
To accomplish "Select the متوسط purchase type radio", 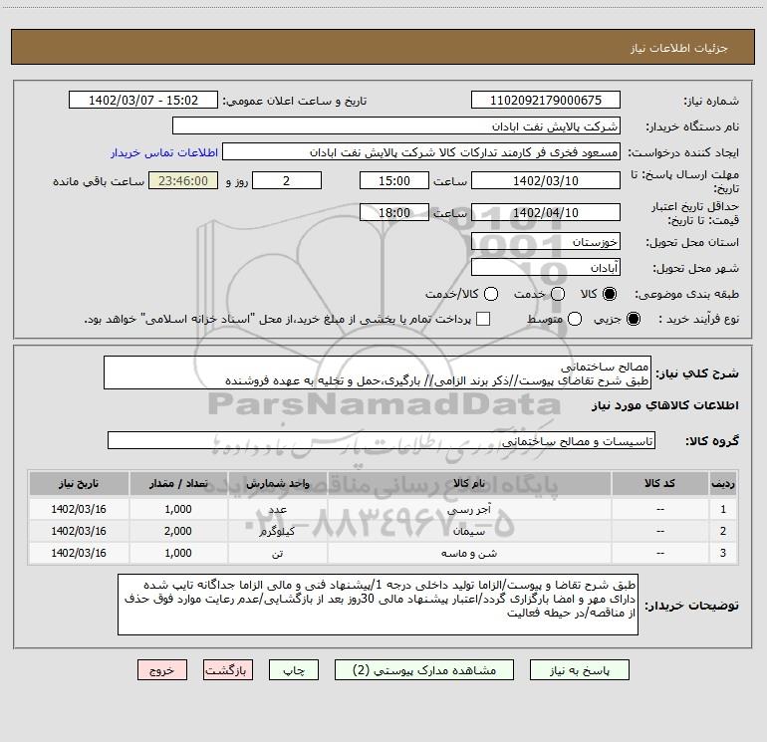I will click(x=575, y=319).
